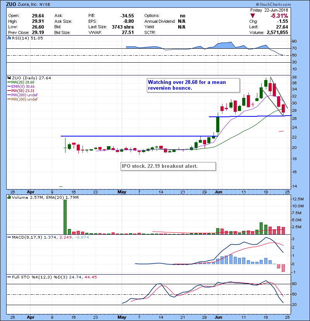Click the May label under the price chart

point(122,192)
